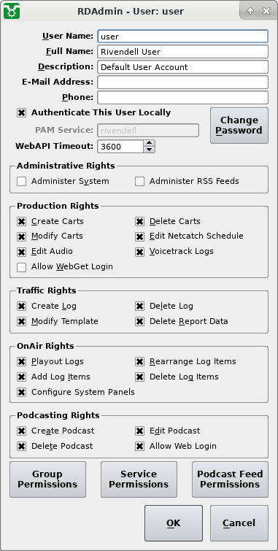This screenshot has width=278, height=551.
Task: Confirm changes with the OK button
Action: pyautogui.click(x=174, y=523)
